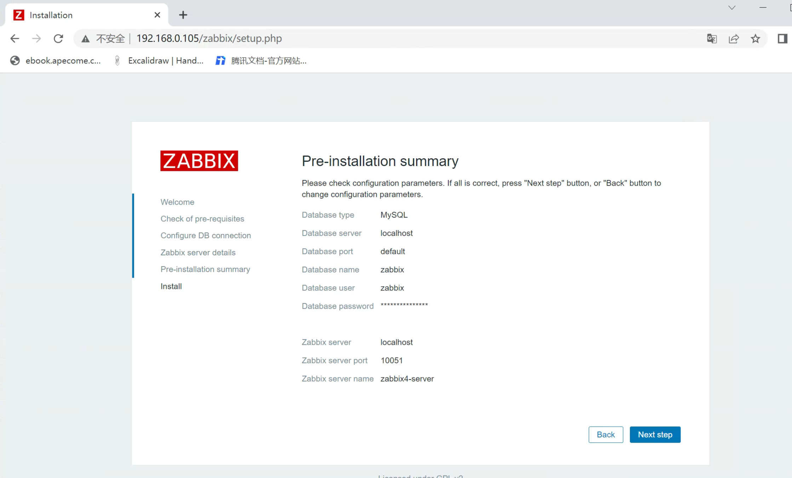
Task: Expand the tab search chevron
Action: point(732,7)
